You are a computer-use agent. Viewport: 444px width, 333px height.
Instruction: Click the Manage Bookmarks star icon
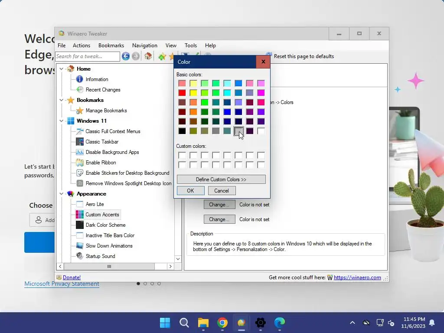pos(80,111)
